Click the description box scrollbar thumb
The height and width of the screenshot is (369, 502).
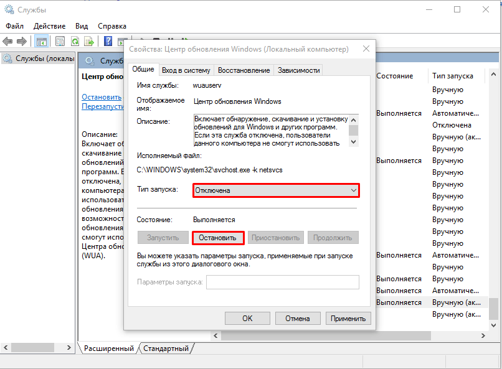353,131
